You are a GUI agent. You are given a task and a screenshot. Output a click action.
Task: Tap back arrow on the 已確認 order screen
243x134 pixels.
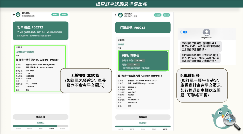point(116,15)
